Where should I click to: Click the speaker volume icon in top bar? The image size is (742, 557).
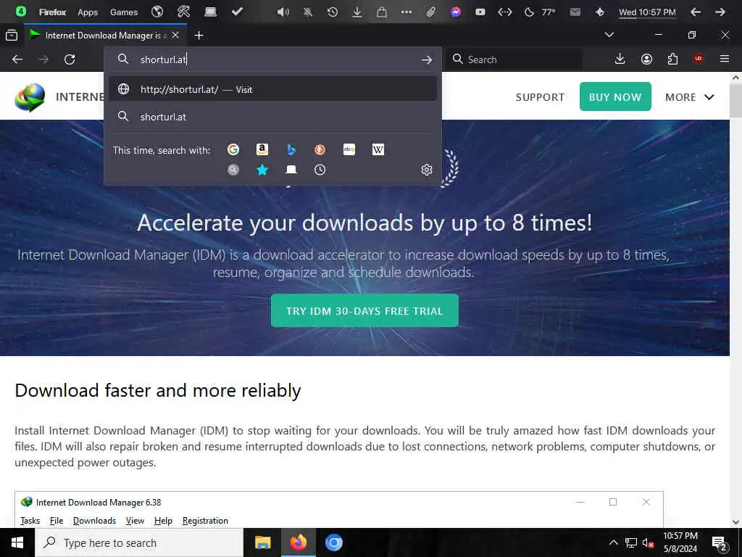283,12
